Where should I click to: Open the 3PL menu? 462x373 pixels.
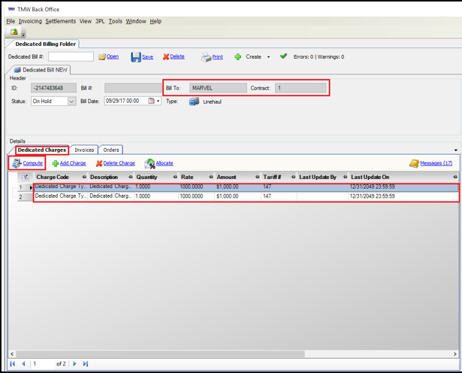tap(100, 21)
